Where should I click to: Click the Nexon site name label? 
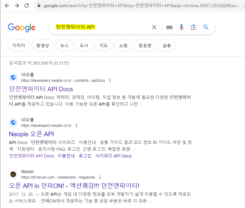[x=27, y=172]
